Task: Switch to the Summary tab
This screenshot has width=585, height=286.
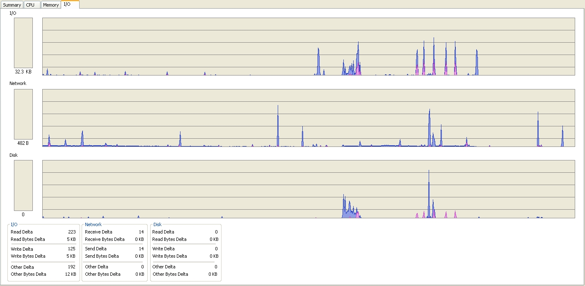Action: (x=12, y=5)
